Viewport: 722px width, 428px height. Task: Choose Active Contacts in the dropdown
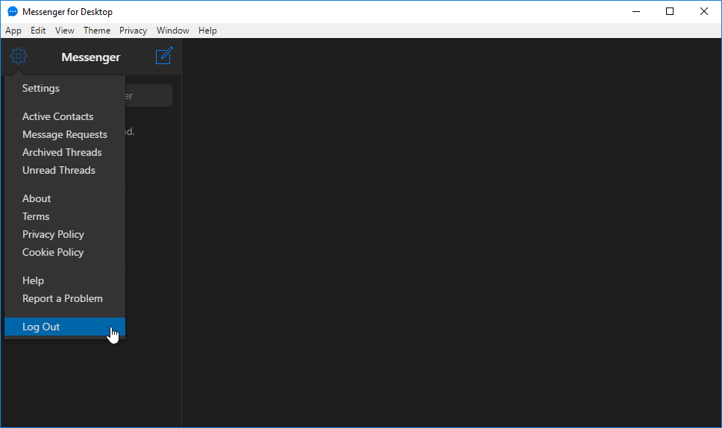point(65,117)
